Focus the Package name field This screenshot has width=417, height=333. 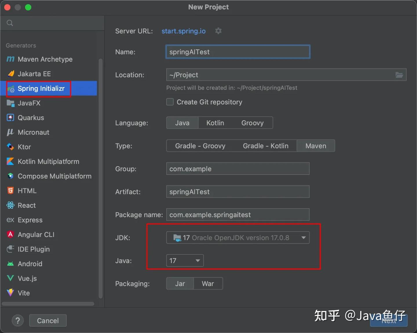[238, 214]
